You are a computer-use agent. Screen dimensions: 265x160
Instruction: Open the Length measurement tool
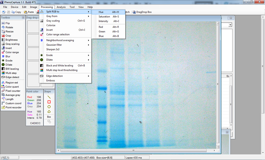click(x=9, y=99)
